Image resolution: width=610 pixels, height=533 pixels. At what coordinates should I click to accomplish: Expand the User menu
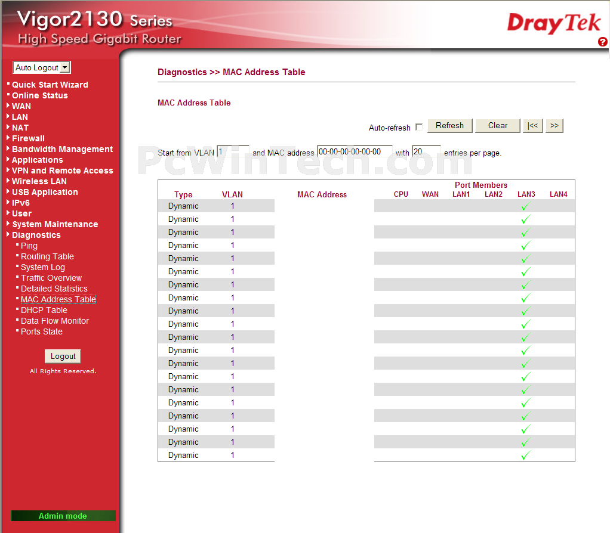(x=21, y=213)
